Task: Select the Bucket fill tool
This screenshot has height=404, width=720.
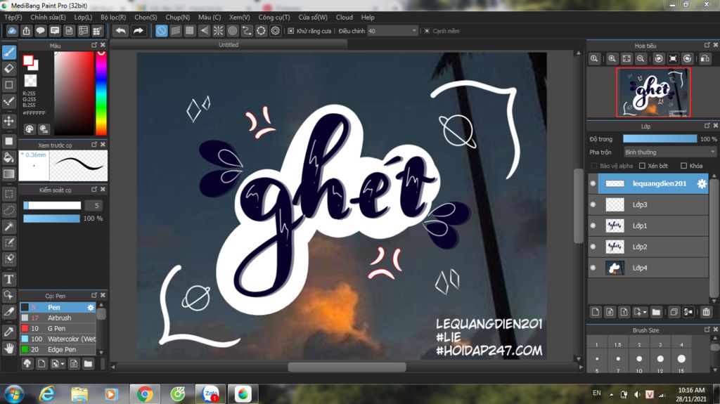Action: [8, 157]
